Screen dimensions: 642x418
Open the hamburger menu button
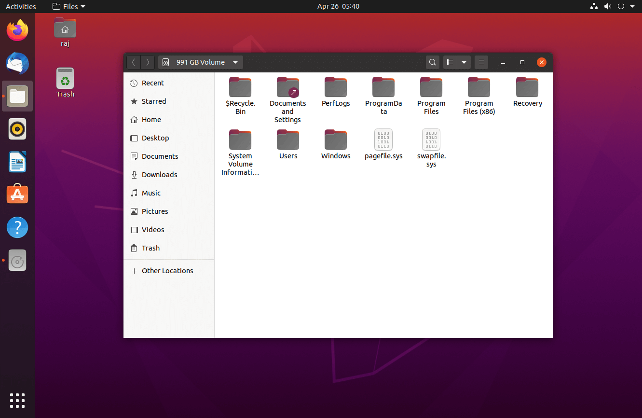click(481, 62)
